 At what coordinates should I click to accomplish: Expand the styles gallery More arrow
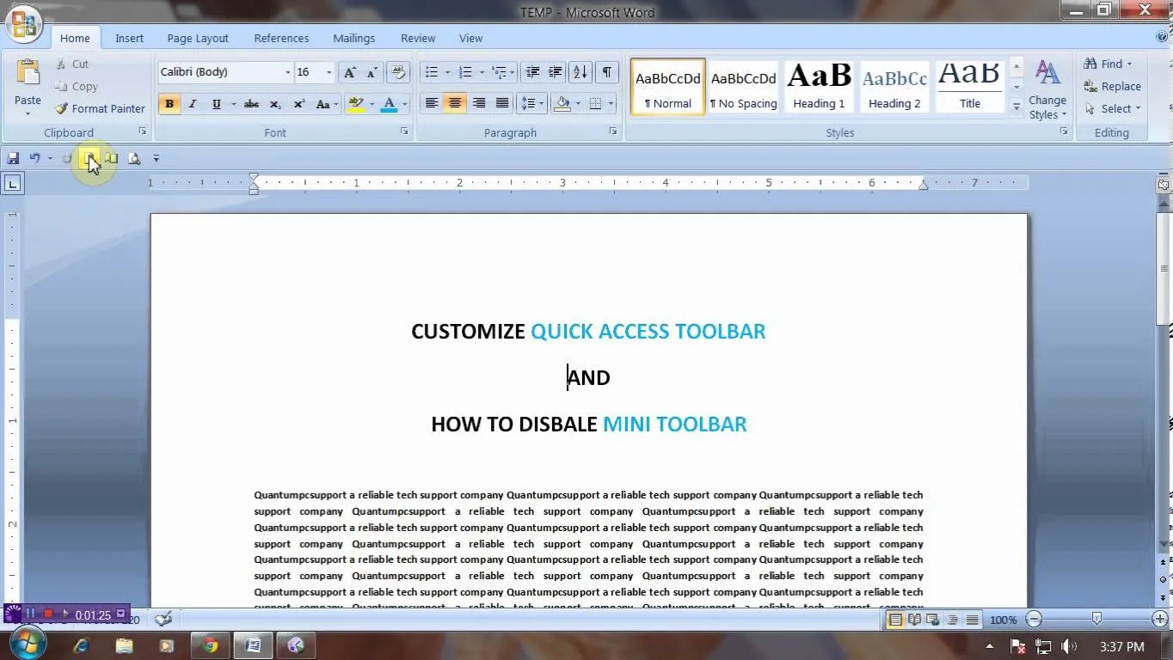click(x=1016, y=107)
